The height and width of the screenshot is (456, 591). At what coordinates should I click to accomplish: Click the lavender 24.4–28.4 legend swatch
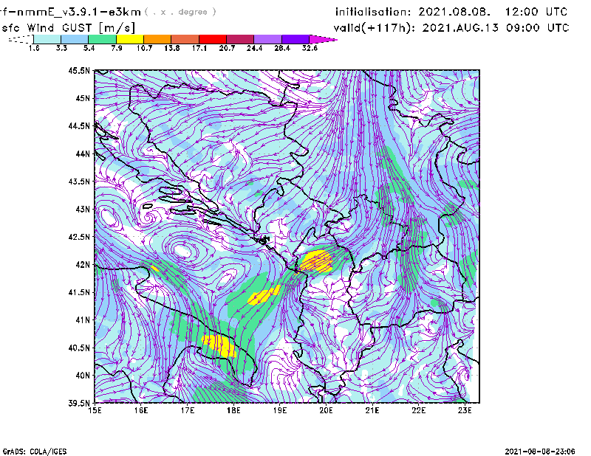[268, 39]
